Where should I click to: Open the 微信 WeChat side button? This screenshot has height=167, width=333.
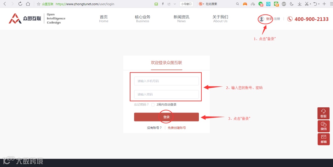pos(323,126)
